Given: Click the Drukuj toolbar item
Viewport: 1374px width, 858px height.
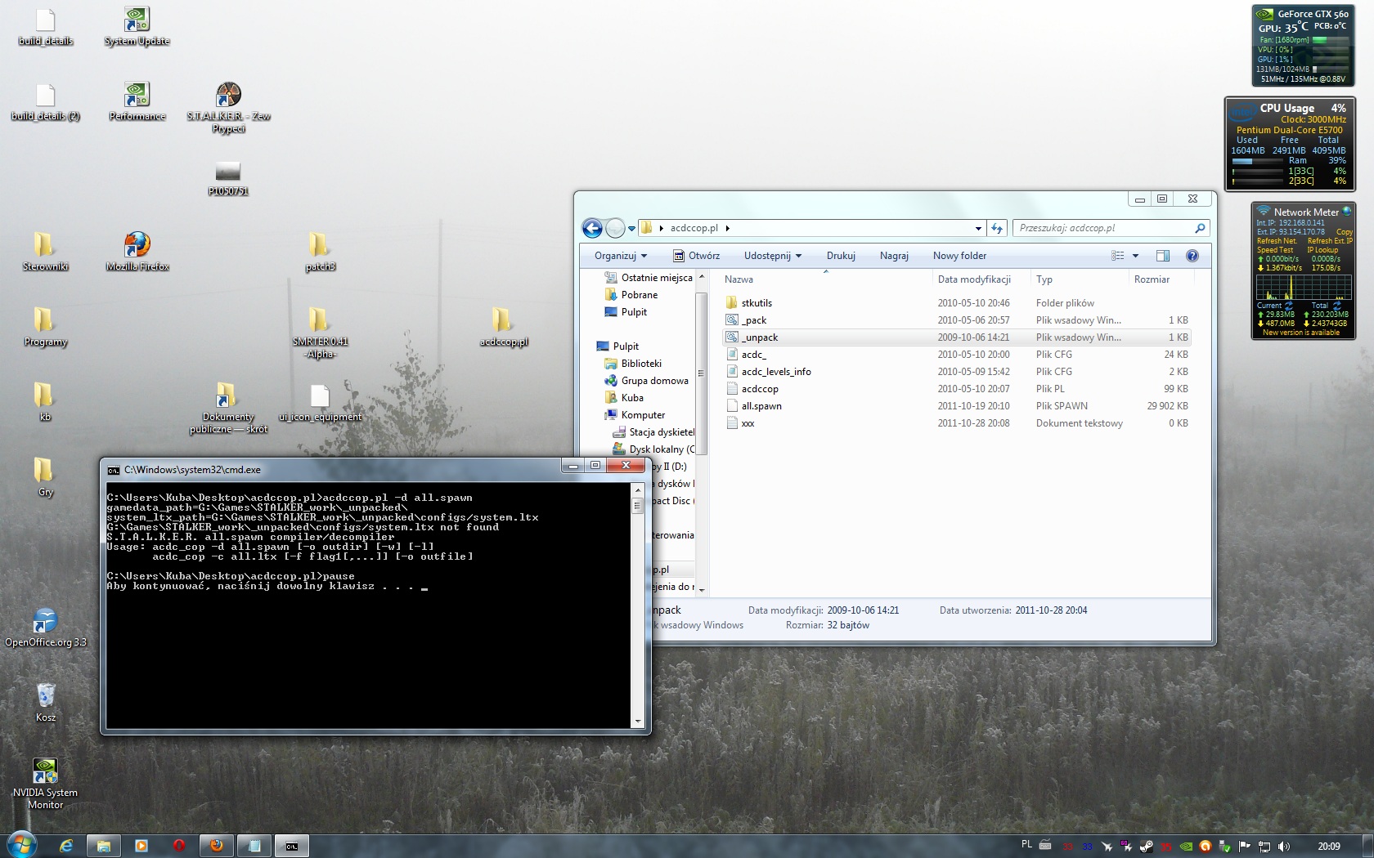Looking at the screenshot, I should coord(841,256).
